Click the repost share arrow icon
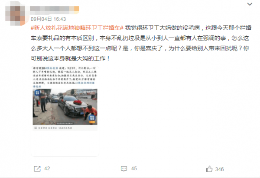 pos(37,169)
